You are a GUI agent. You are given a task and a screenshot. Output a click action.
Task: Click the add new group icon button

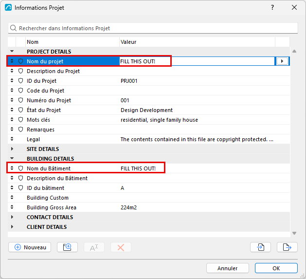(x=67, y=247)
